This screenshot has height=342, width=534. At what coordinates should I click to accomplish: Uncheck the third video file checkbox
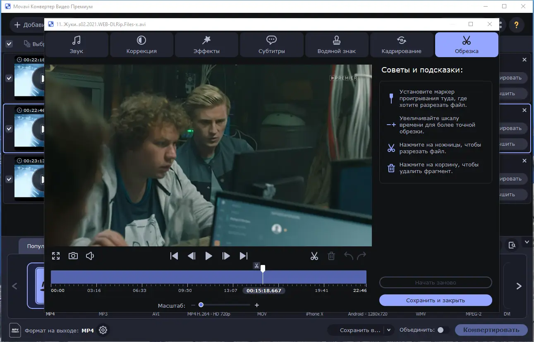(9, 179)
